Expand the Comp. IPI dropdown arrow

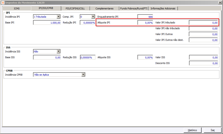click(x=93, y=17)
